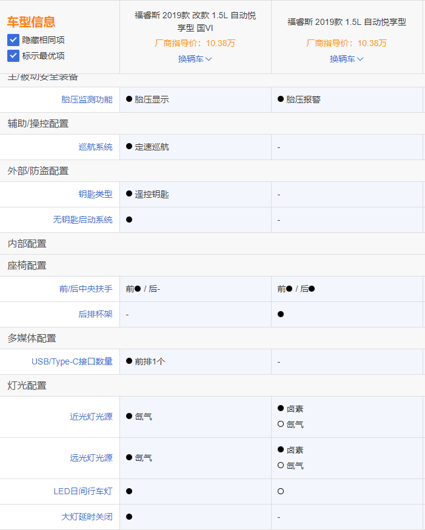Click the 前/后中央扶手 link

(x=85, y=289)
